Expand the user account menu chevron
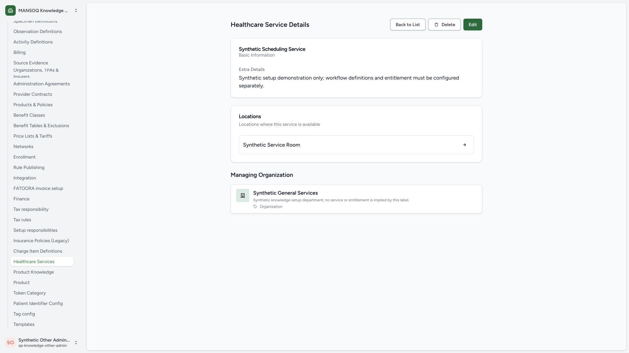 coord(76,343)
